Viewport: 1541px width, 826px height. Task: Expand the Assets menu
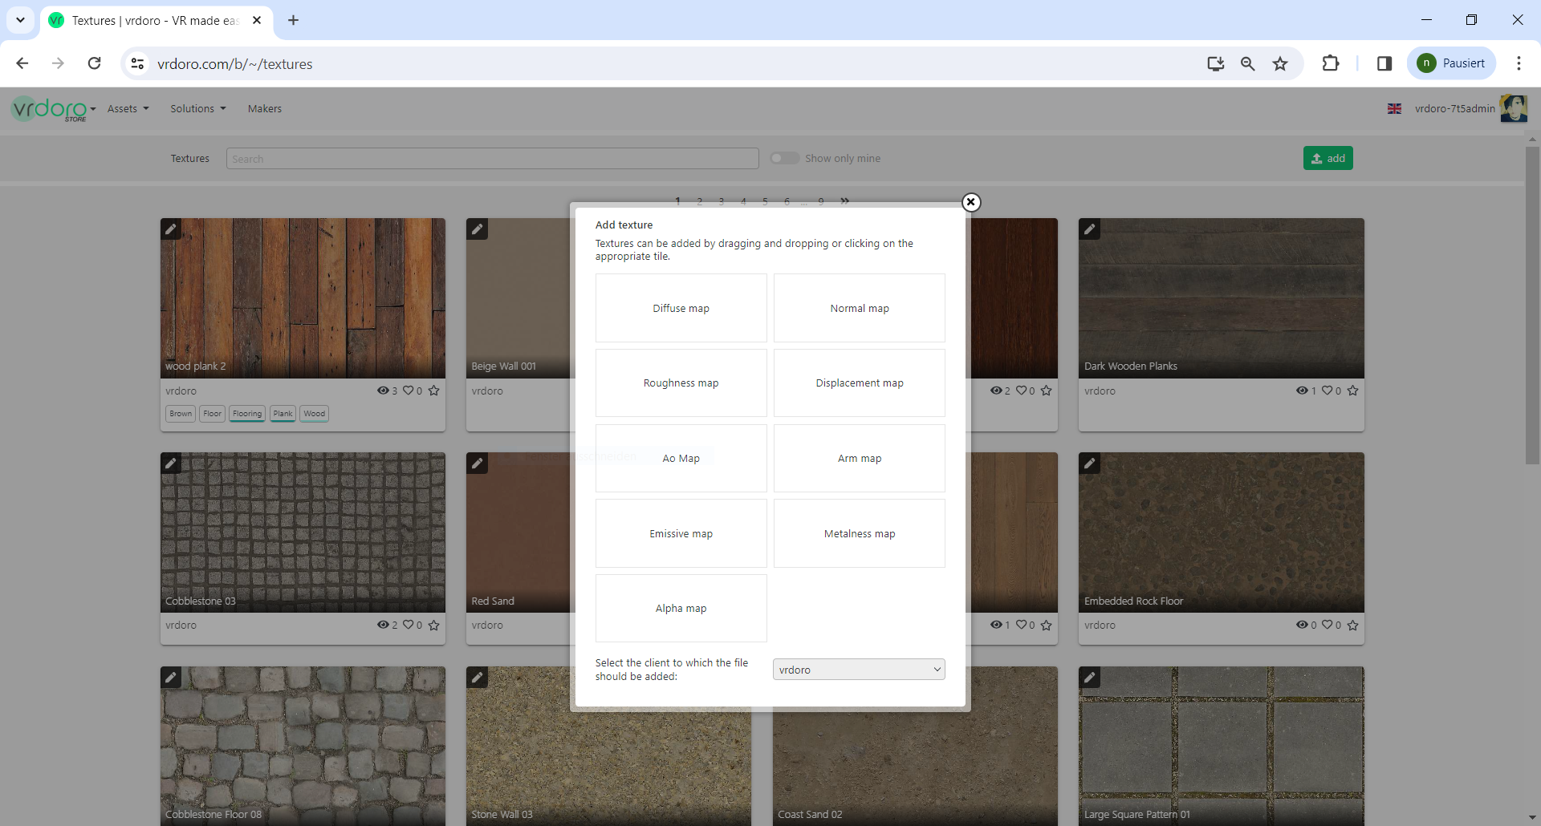(x=128, y=109)
